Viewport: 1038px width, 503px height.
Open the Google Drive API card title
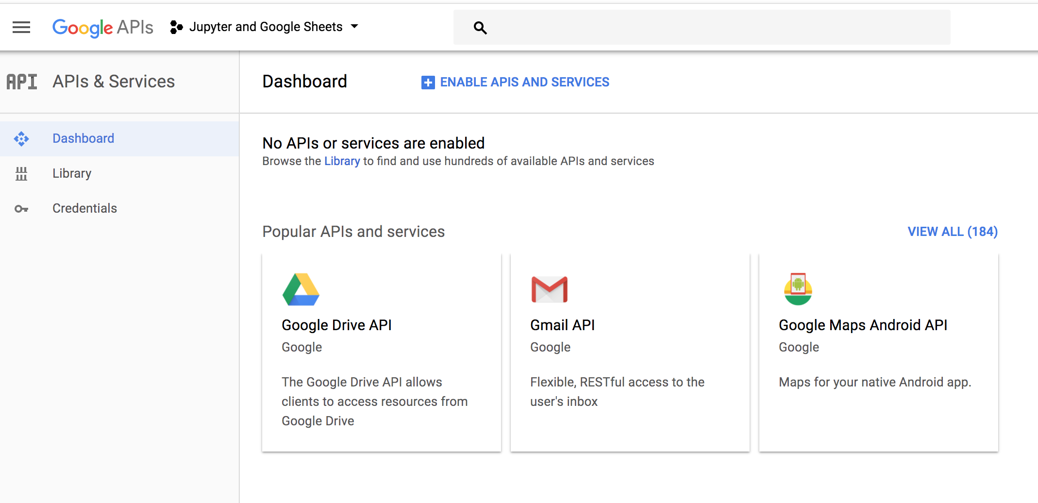pos(336,325)
